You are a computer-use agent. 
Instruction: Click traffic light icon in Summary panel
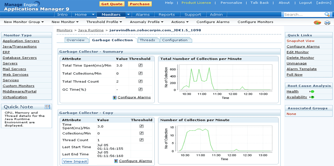pos(115,97)
